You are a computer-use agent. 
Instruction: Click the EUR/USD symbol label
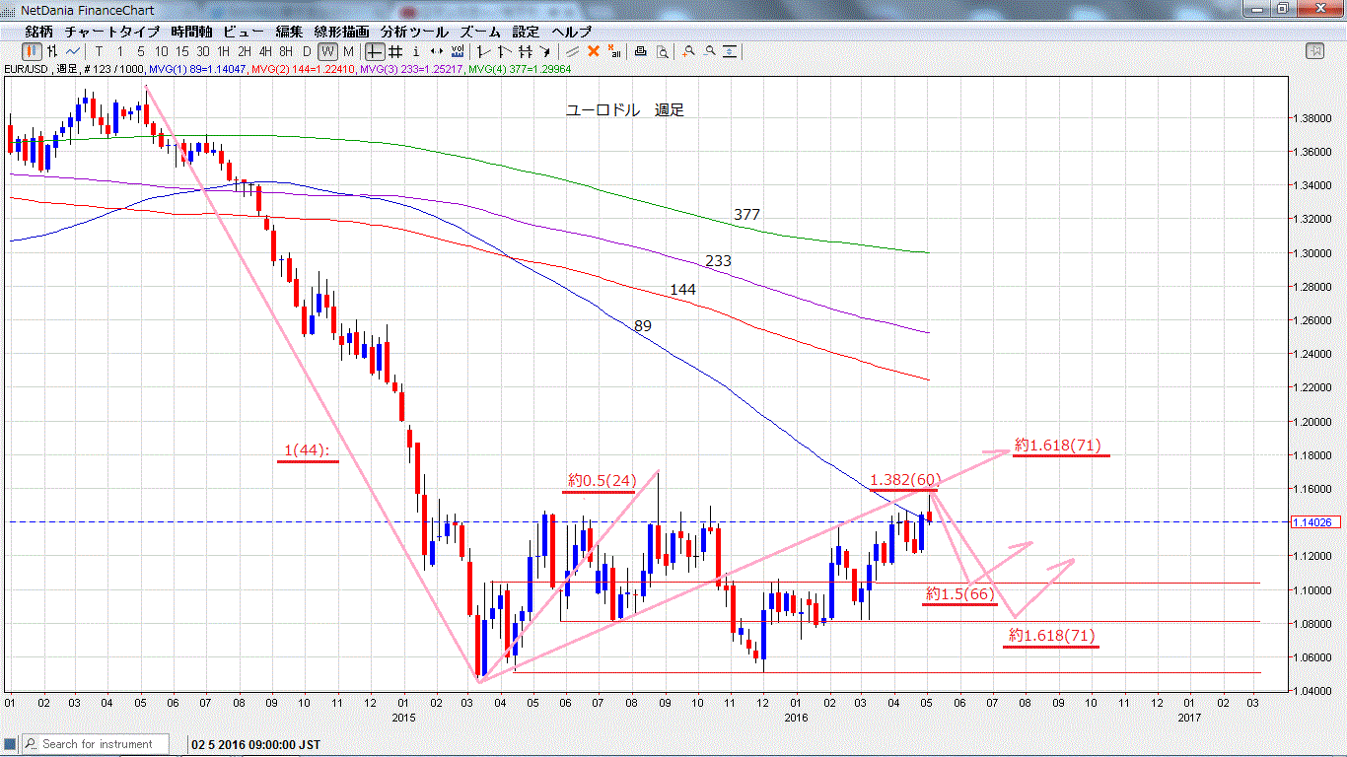coord(27,69)
